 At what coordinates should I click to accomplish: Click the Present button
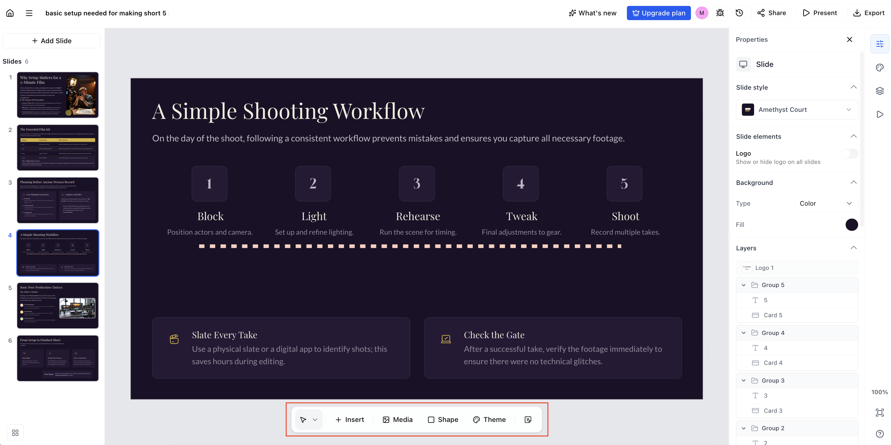(x=819, y=13)
